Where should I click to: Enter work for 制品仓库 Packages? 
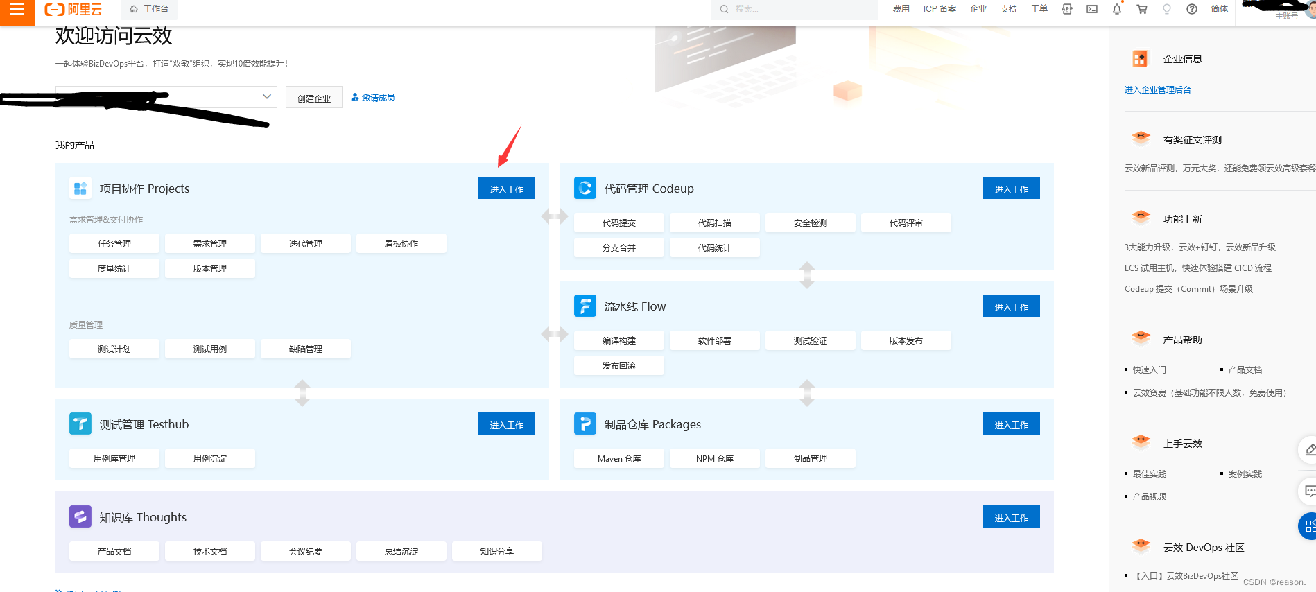[x=1012, y=424]
